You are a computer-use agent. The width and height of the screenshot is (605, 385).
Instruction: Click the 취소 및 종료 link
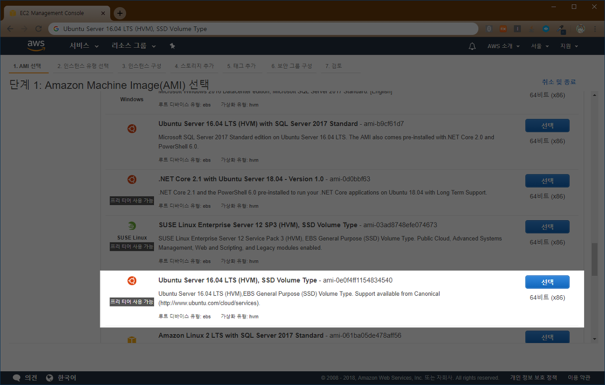click(559, 82)
